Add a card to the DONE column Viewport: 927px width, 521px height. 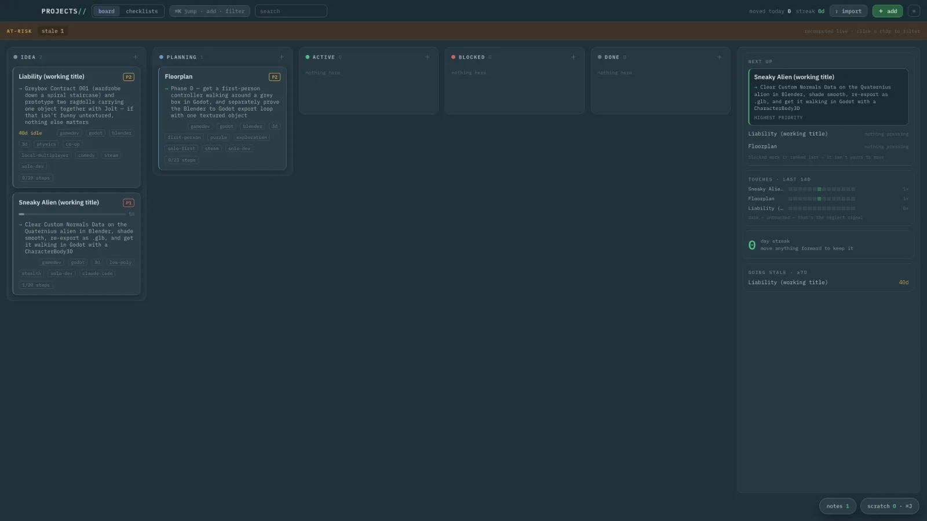point(720,57)
